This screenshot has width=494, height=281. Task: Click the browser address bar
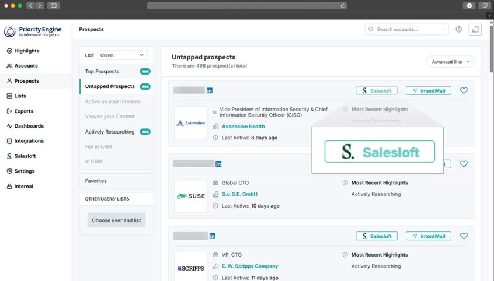coord(247,6)
